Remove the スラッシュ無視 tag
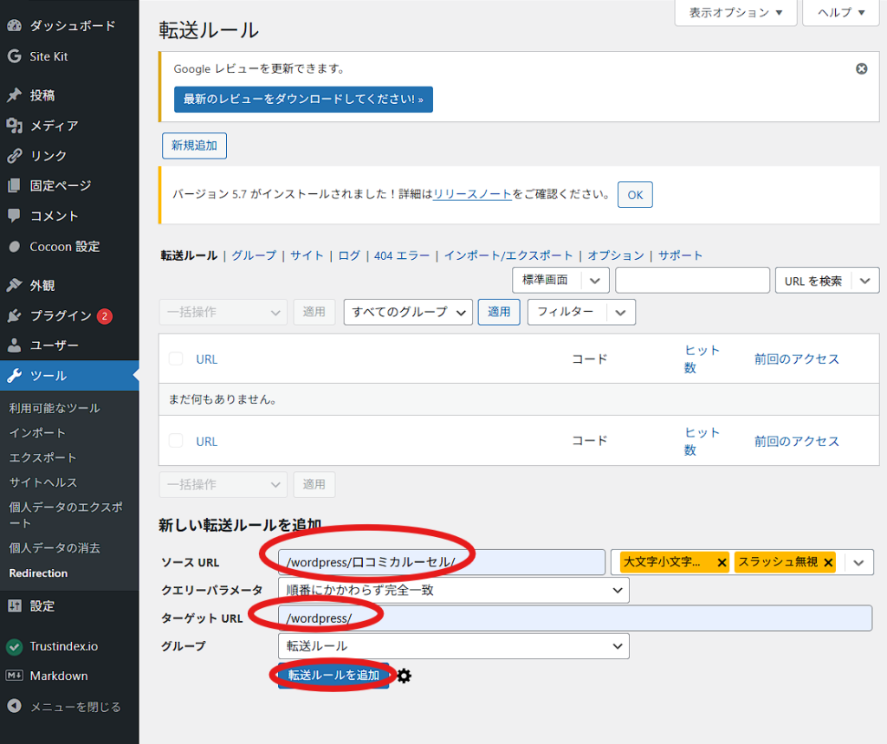Image resolution: width=887 pixels, height=744 pixels. [828, 562]
